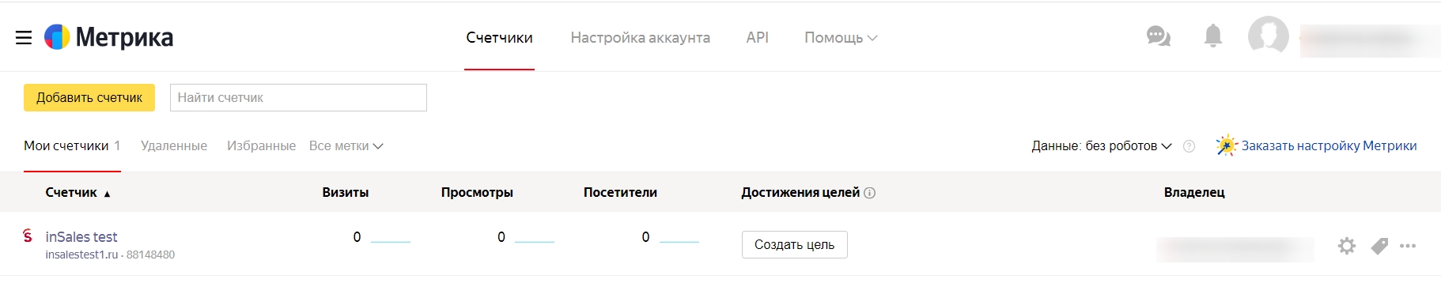Open the chat messages icon
This screenshot has height=298, width=1441.
[1158, 36]
